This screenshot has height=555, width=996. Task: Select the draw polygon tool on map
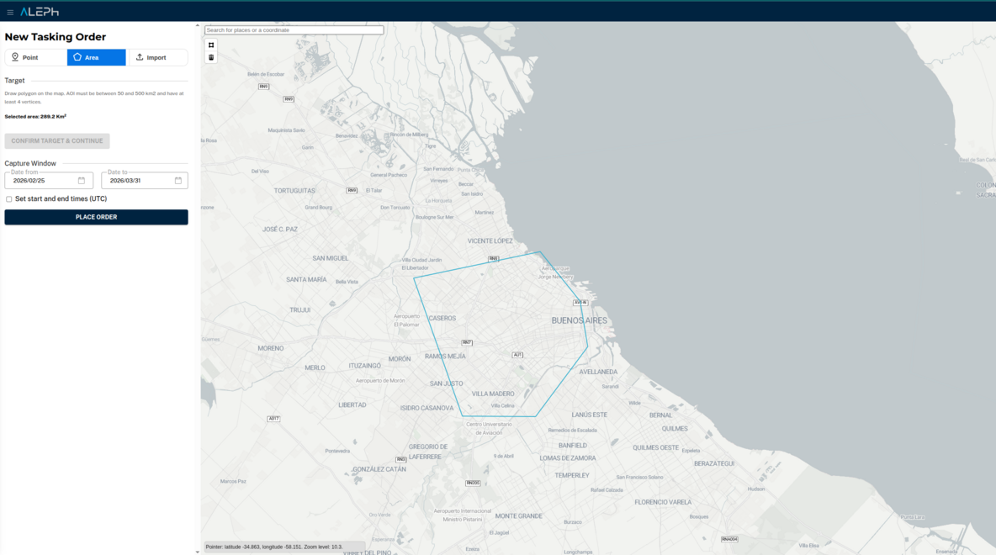point(211,45)
